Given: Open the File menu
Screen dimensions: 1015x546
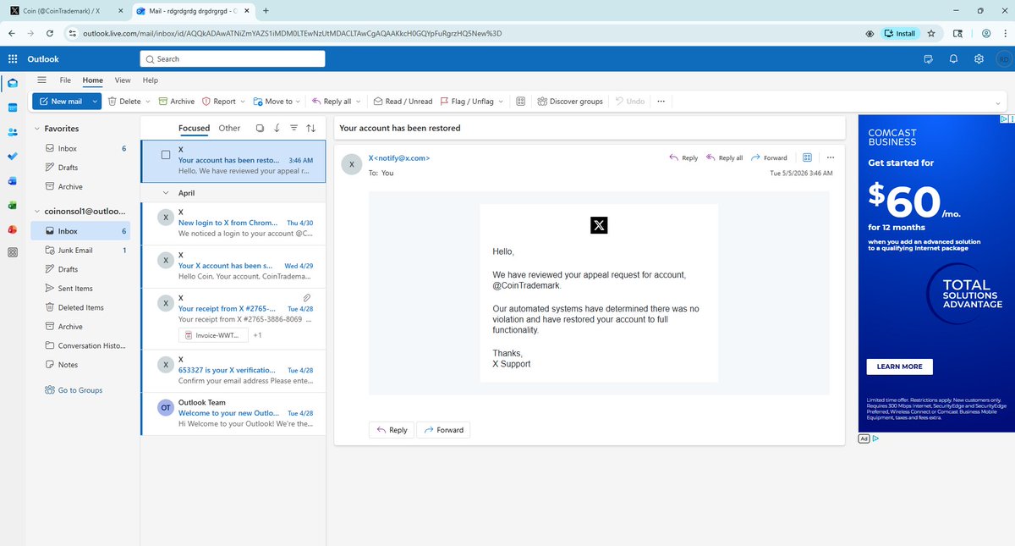Looking at the screenshot, I should coord(65,80).
